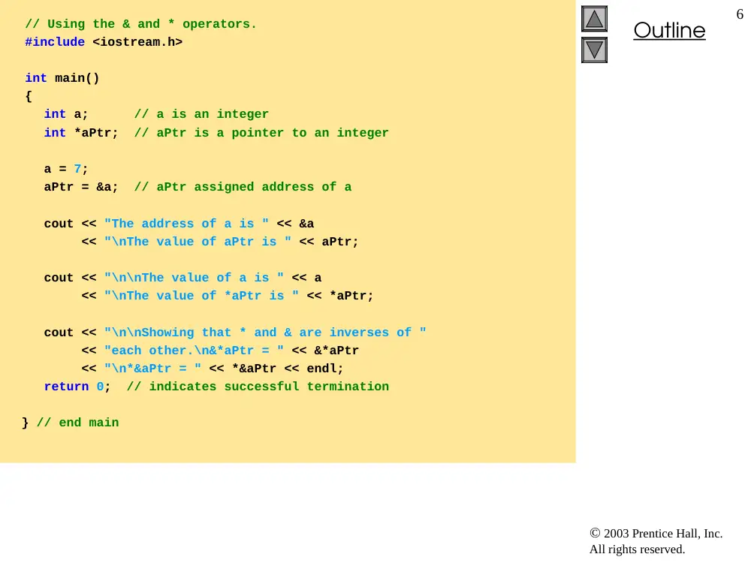751x563 pixels.
Task: Click the string "\n\nShowing that * and & are inverses of "
Action: tap(265, 333)
